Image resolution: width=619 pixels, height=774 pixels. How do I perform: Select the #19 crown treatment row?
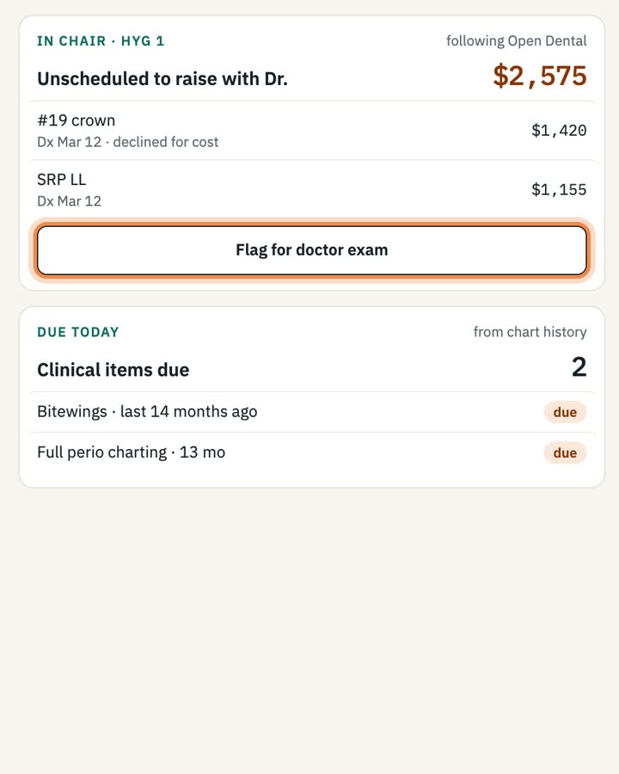click(312, 131)
